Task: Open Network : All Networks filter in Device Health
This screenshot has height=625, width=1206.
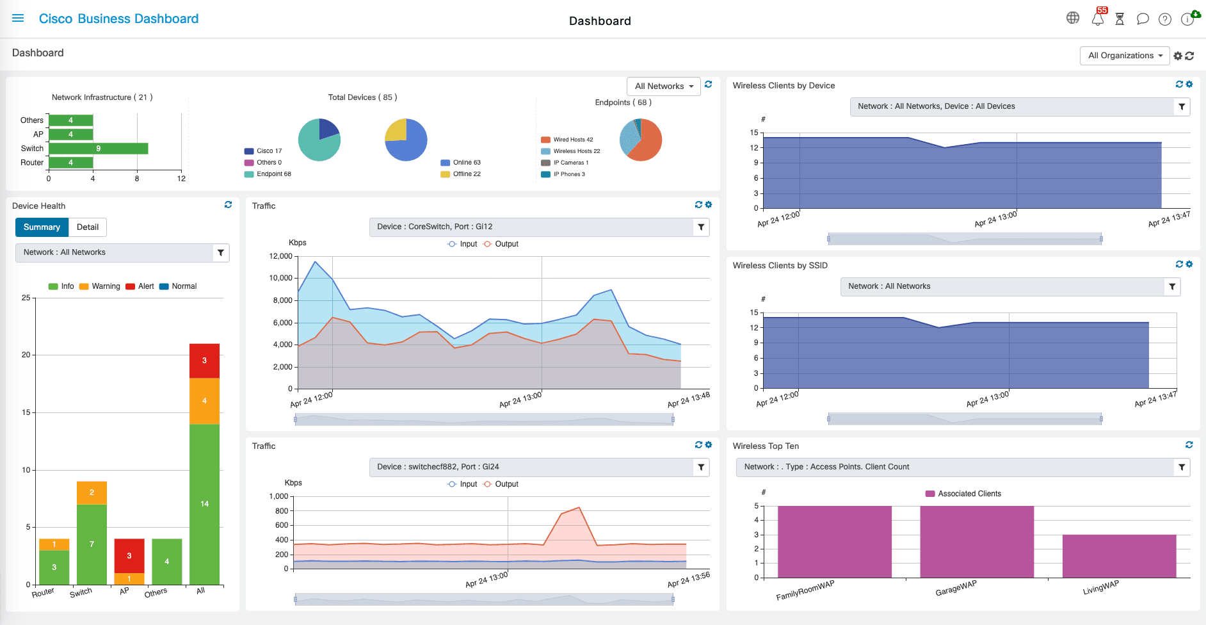Action: coord(122,253)
